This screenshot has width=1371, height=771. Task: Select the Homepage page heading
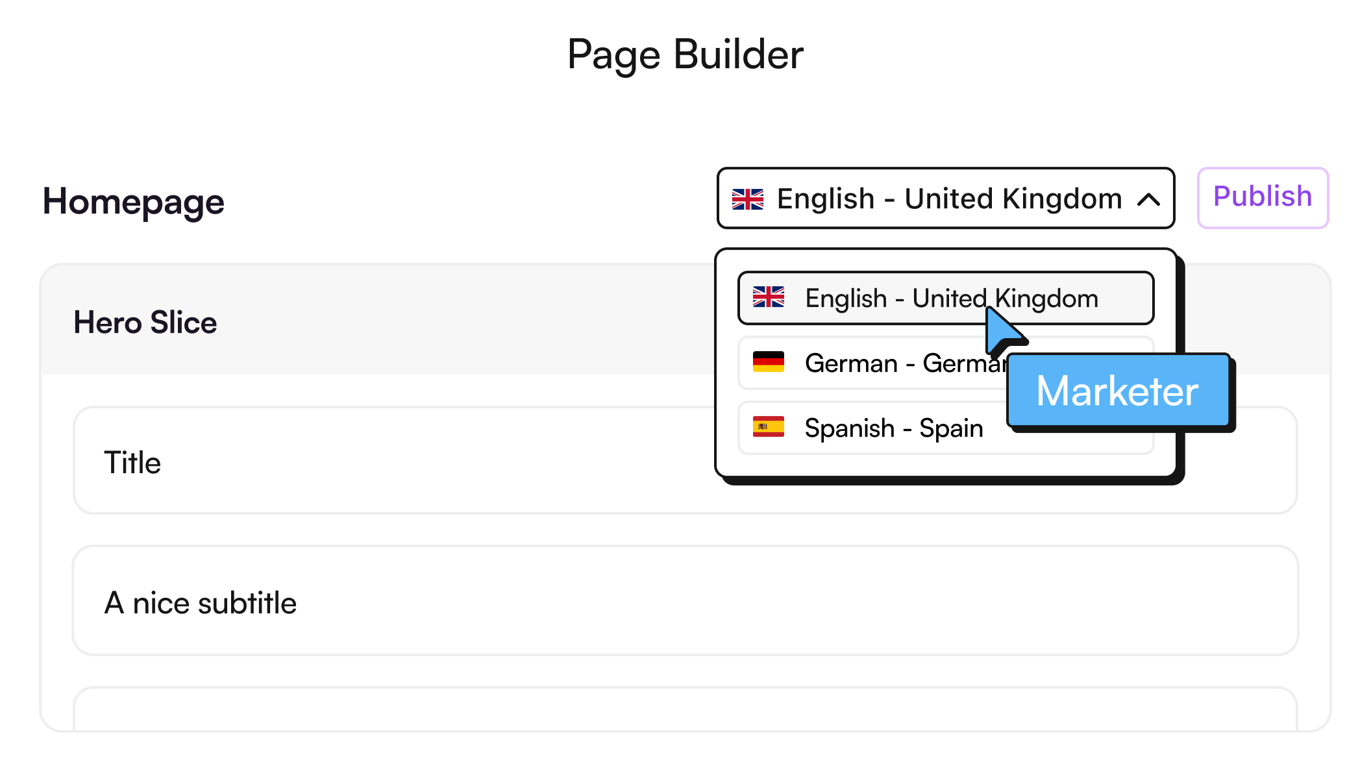[x=134, y=201]
